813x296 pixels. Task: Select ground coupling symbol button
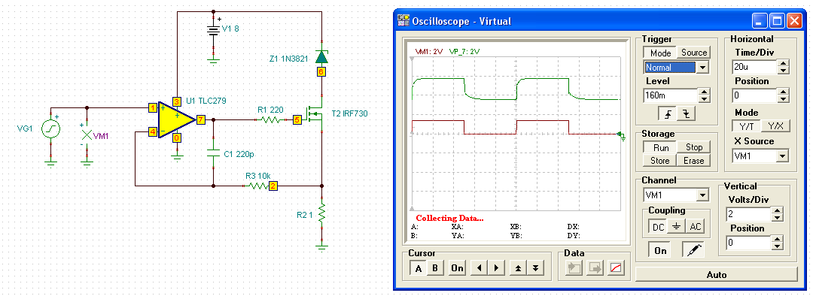pos(676,227)
